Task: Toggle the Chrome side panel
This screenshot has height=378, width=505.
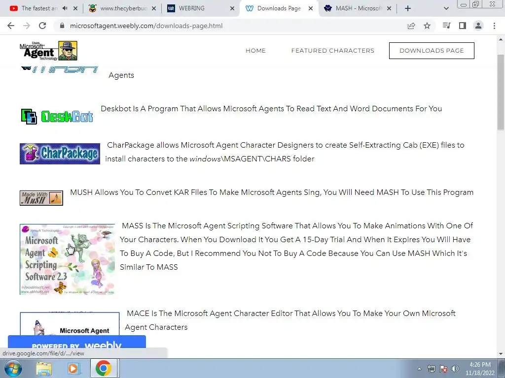Action: (x=463, y=26)
